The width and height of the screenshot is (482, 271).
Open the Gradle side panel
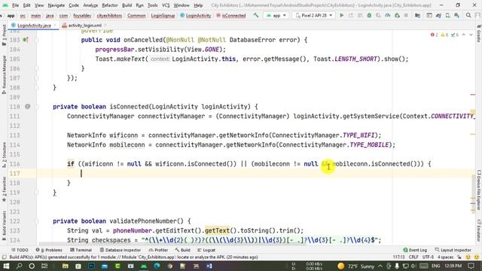[479, 34]
